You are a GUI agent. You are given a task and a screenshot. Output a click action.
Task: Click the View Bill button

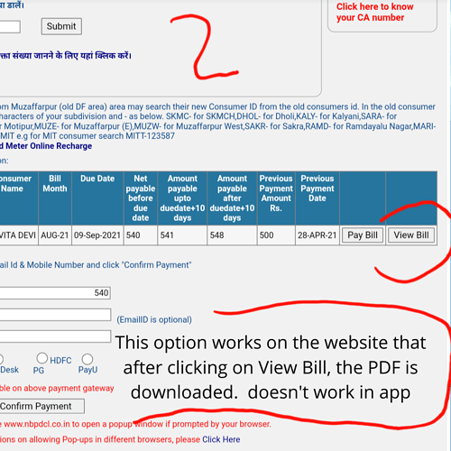tap(411, 235)
